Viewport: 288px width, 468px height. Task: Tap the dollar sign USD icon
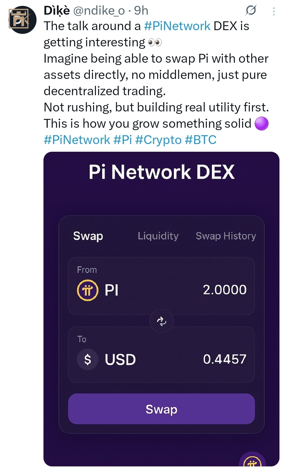tap(87, 359)
